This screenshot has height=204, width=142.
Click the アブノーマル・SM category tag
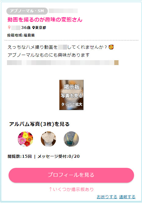[27, 11]
